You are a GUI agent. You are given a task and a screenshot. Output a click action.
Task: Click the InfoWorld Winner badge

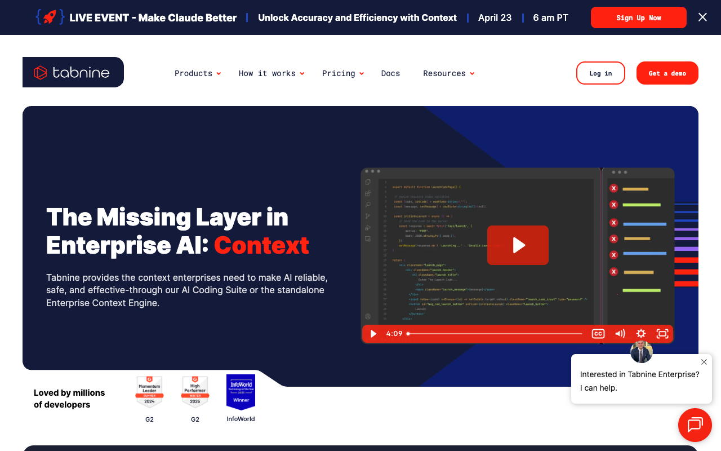tap(241, 392)
